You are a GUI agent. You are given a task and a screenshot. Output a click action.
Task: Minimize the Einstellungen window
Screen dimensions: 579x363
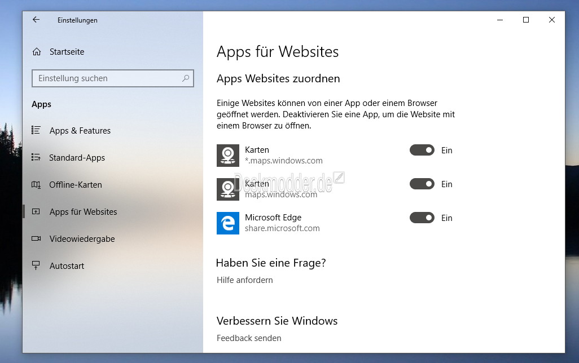point(500,20)
